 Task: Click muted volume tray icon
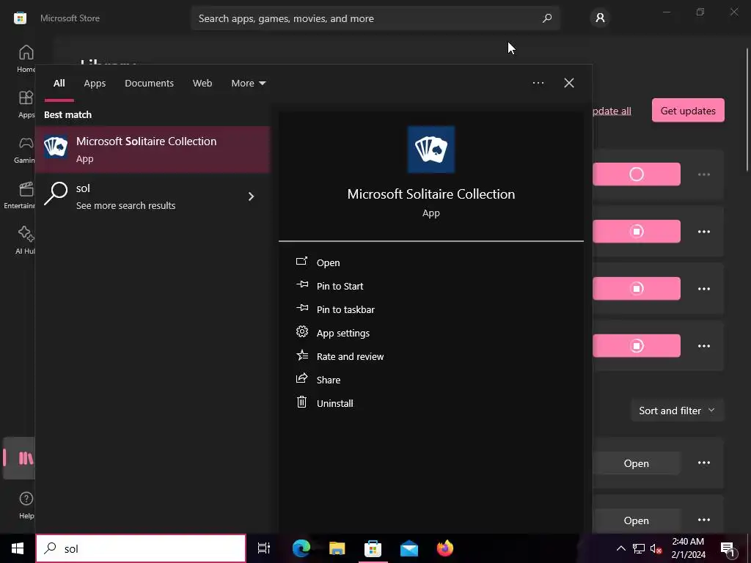(x=656, y=548)
